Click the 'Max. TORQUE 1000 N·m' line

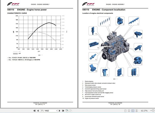coord(24,60)
